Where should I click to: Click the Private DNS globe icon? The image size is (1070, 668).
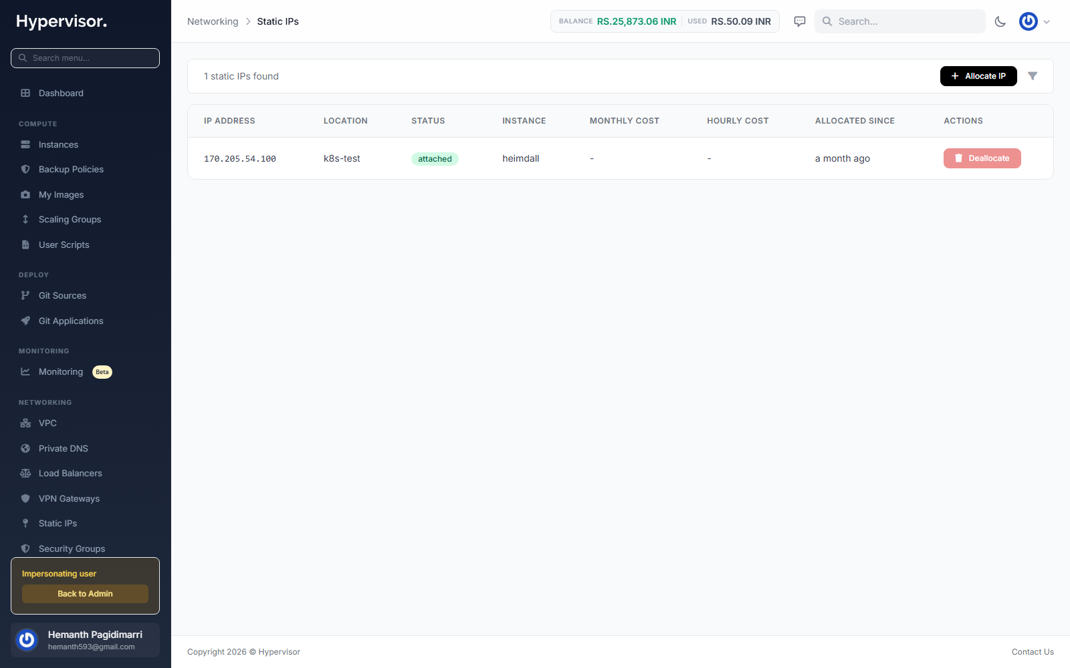(x=25, y=448)
